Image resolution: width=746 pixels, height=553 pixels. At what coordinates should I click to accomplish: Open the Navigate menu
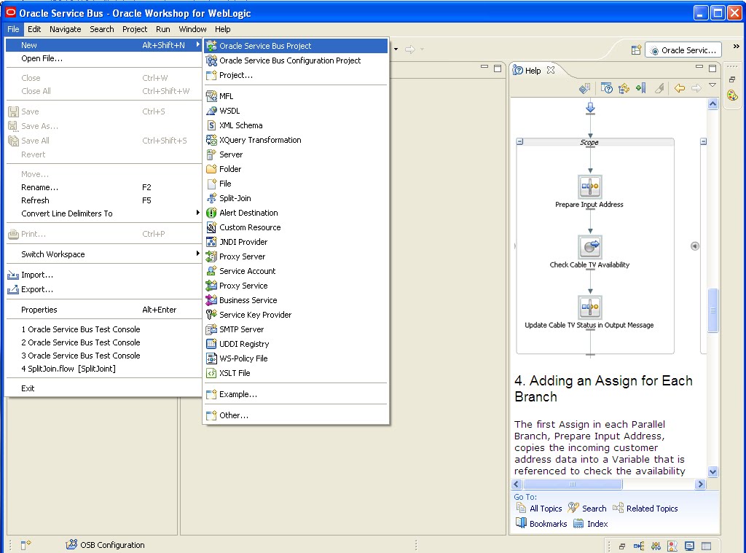[65, 29]
